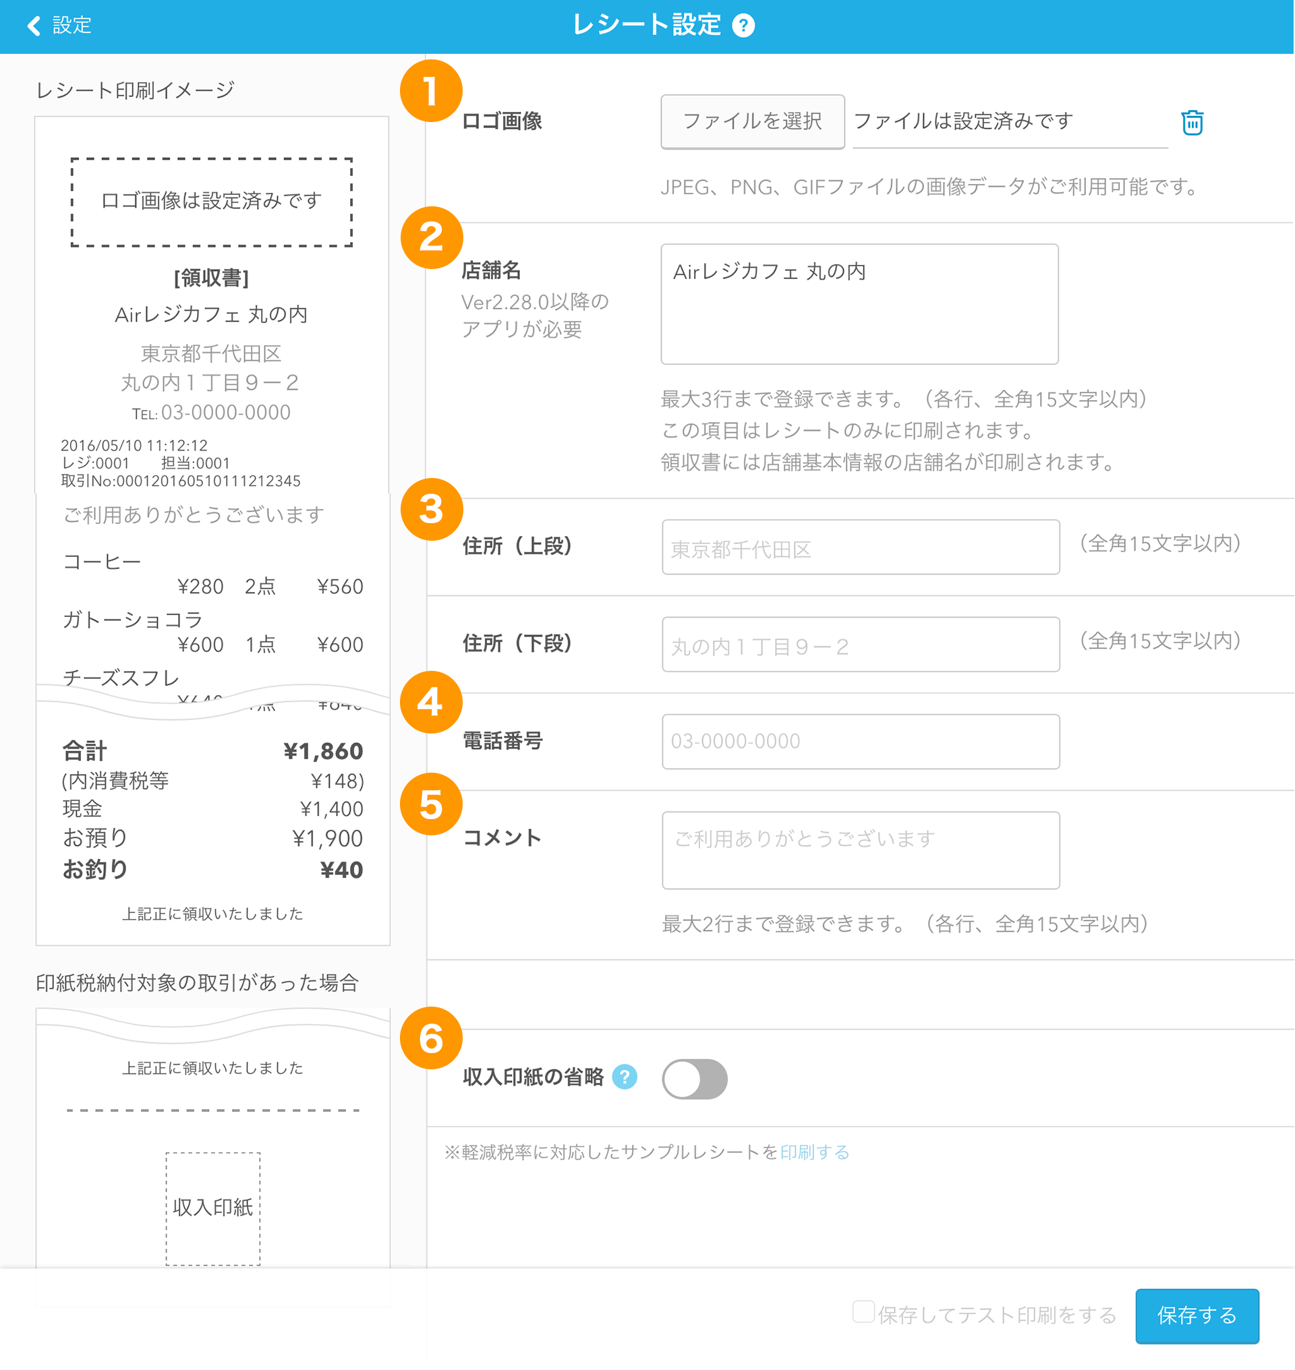The height and width of the screenshot is (1370, 1295).
Task: Click the 収入印紙 stamp placeholder box
Action: pyautogui.click(x=212, y=1208)
